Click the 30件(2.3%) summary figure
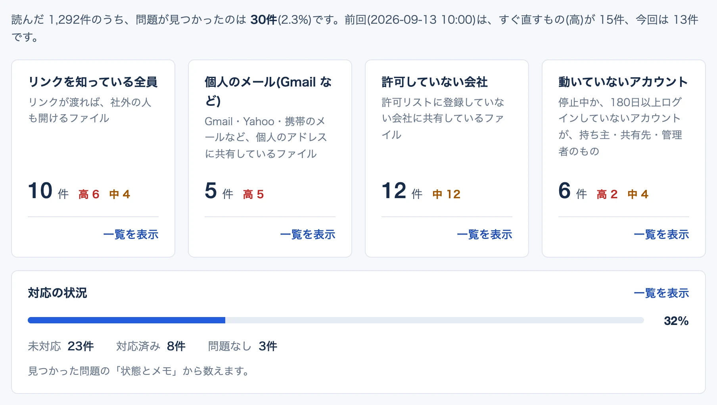Image resolution: width=717 pixels, height=405 pixels. point(281,19)
